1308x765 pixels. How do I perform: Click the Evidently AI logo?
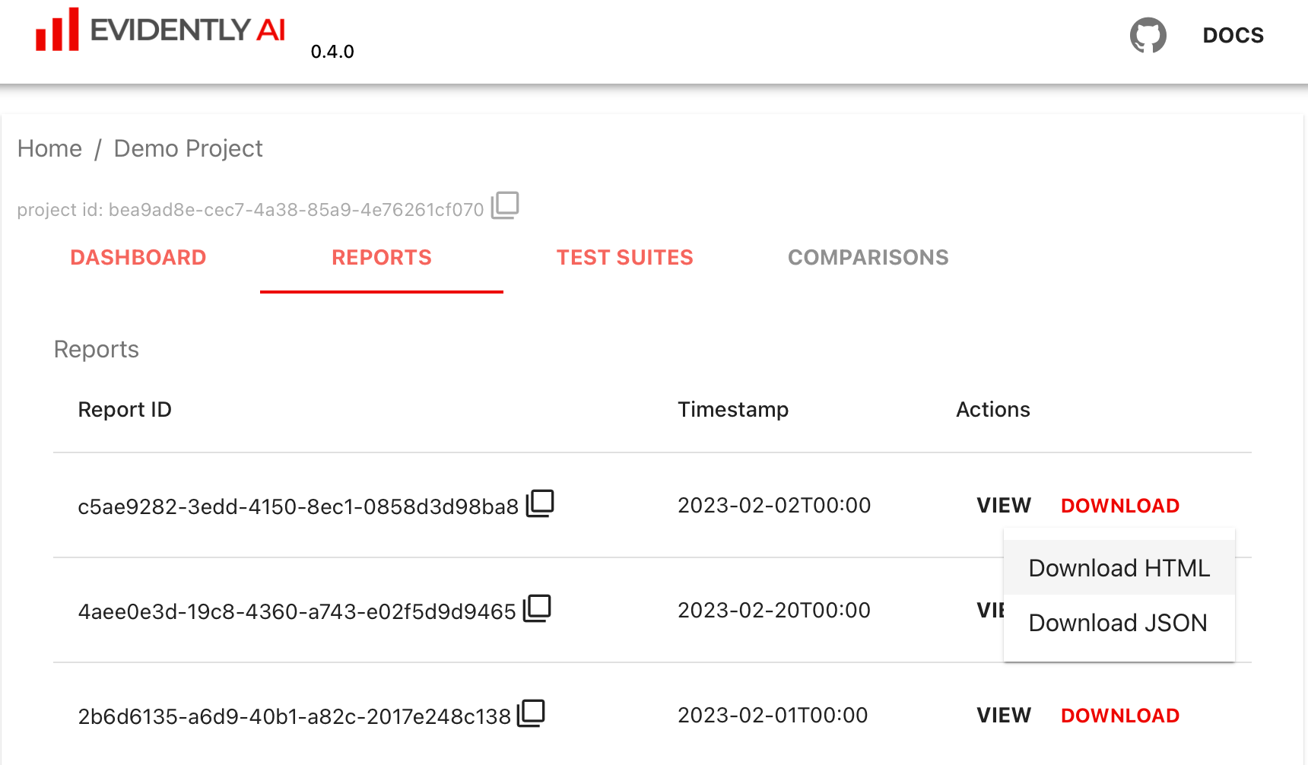coord(161,30)
